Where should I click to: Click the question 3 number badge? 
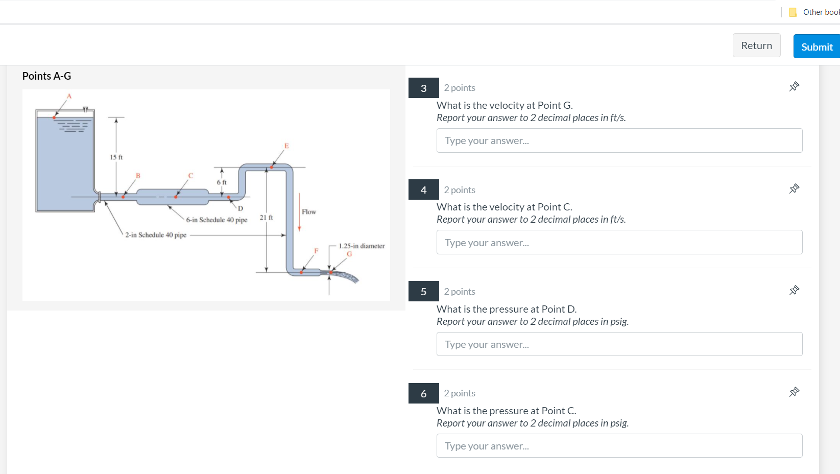423,87
